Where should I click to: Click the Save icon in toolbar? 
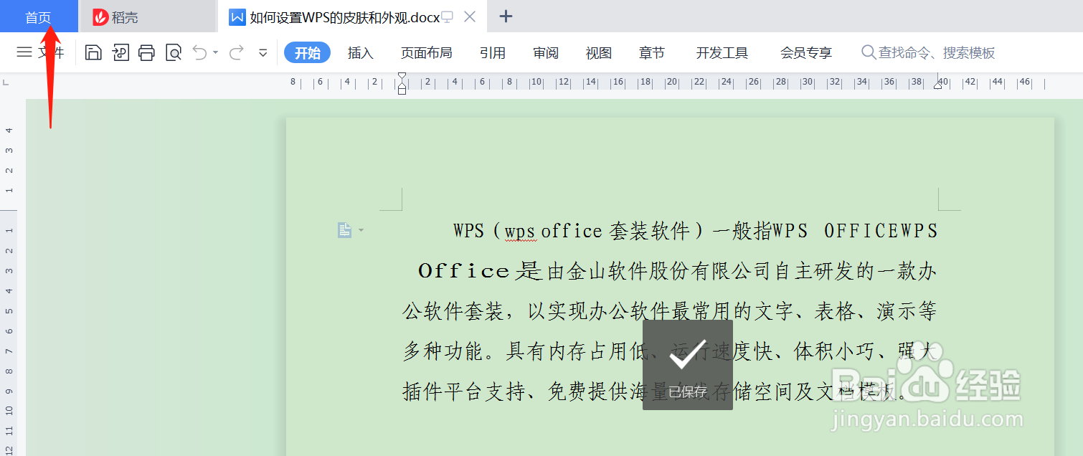pos(93,52)
